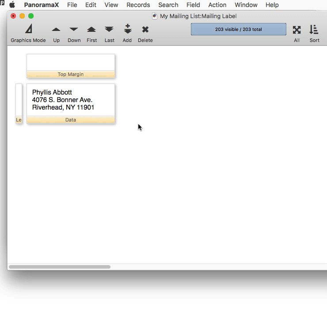Open the Edit menu
The height and width of the screenshot is (327, 327).
[91, 5]
